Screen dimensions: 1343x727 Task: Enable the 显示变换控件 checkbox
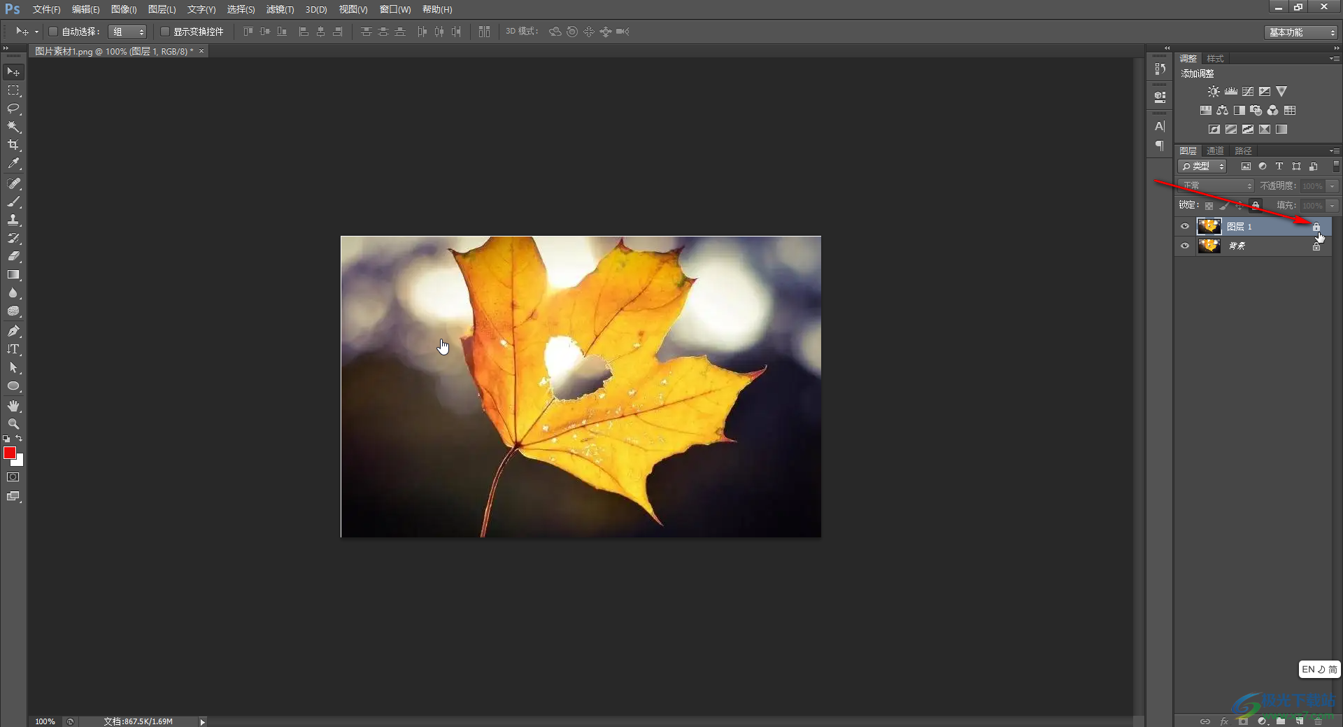click(165, 31)
